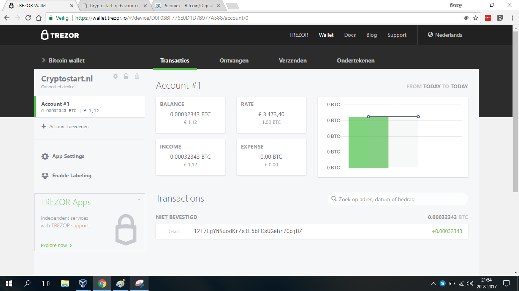Go back using the browser back arrow

tap(7, 18)
